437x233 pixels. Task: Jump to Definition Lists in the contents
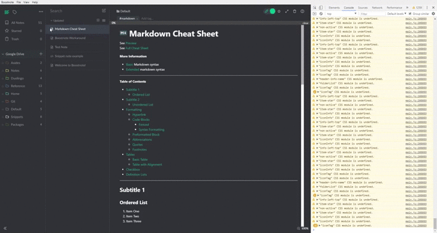(136, 174)
